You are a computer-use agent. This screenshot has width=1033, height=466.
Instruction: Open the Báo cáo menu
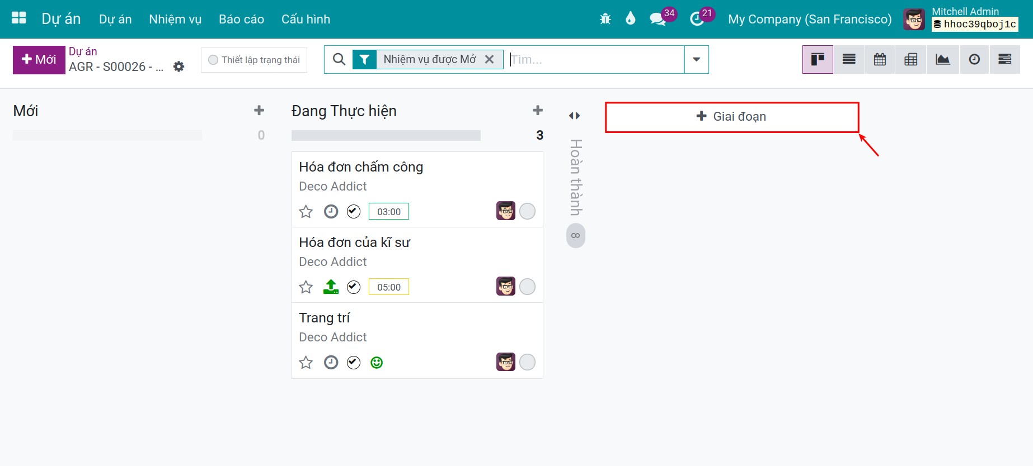tap(241, 19)
